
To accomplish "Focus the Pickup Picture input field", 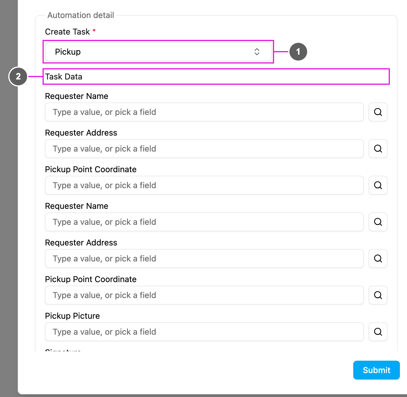I will click(x=204, y=332).
